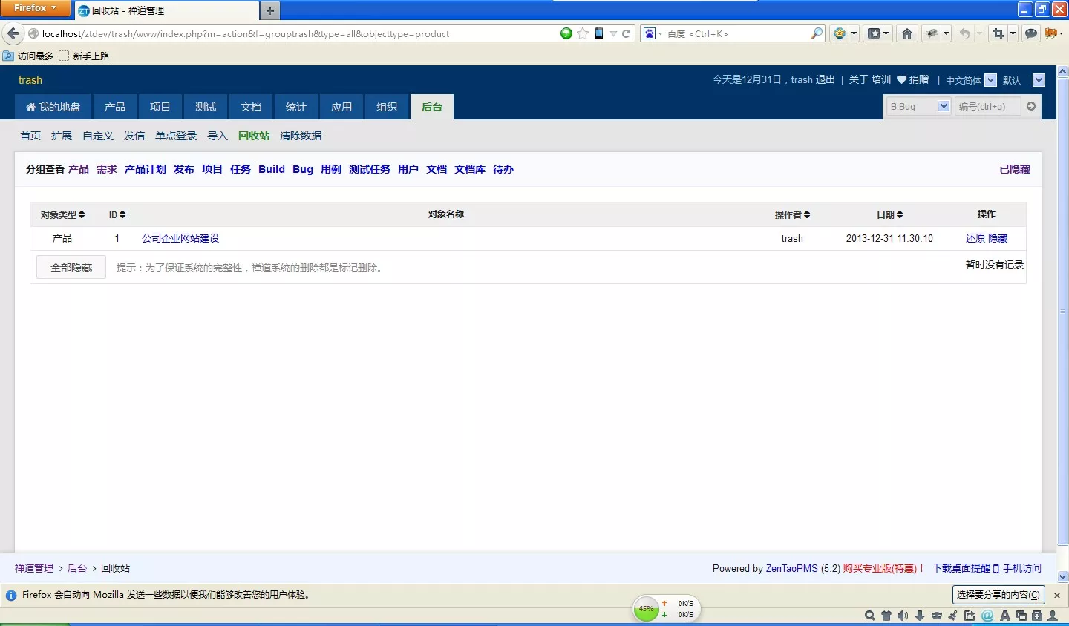Switch to the 测试 main tab
Screen dimensions: 1069x626
206,107
